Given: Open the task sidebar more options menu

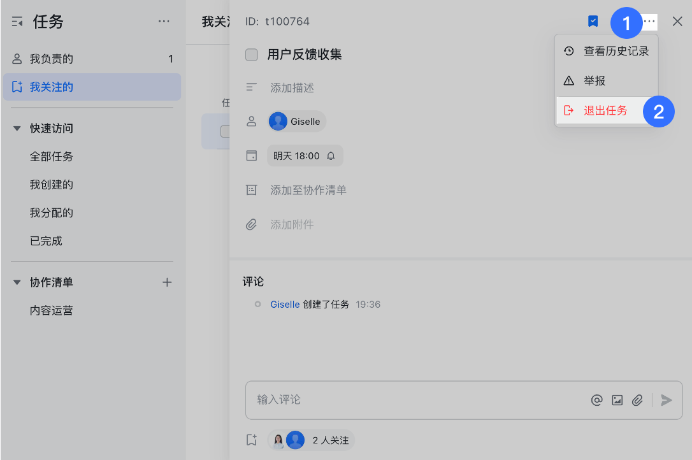Looking at the screenshot, I should (x=164, y=22).
